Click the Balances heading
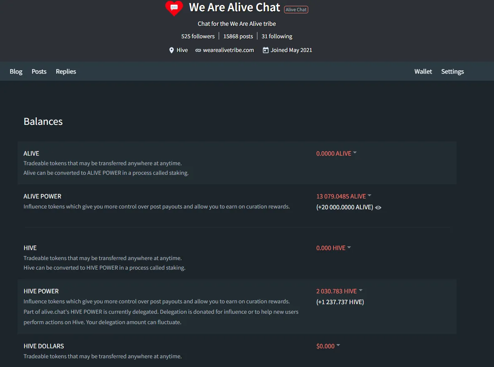This screenshot has height=367, width=494. coord(43,122)
